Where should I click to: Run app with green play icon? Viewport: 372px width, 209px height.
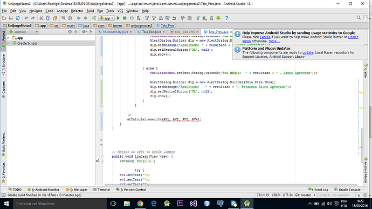pos(118,18)
